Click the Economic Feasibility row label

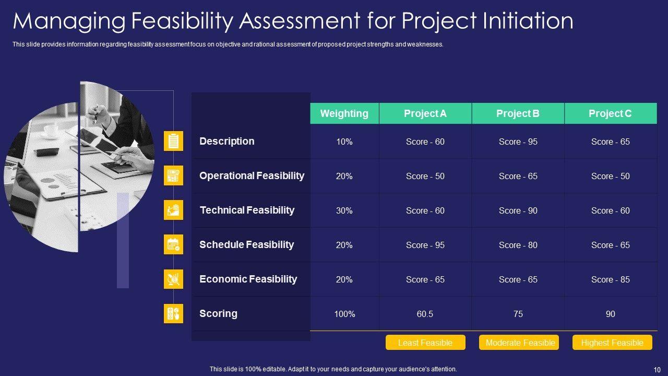point(248,279)
